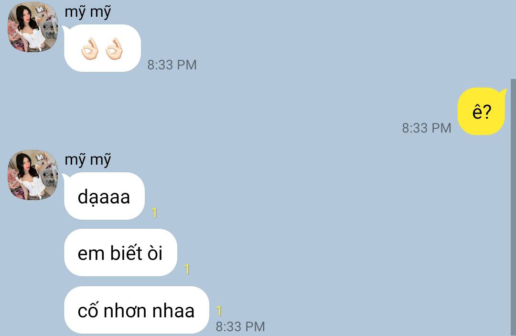Viewport: 516px width, 336px height.
Task: Select the dạaaa message bubble
Action: pyautogui.click(x=104, y=196)
